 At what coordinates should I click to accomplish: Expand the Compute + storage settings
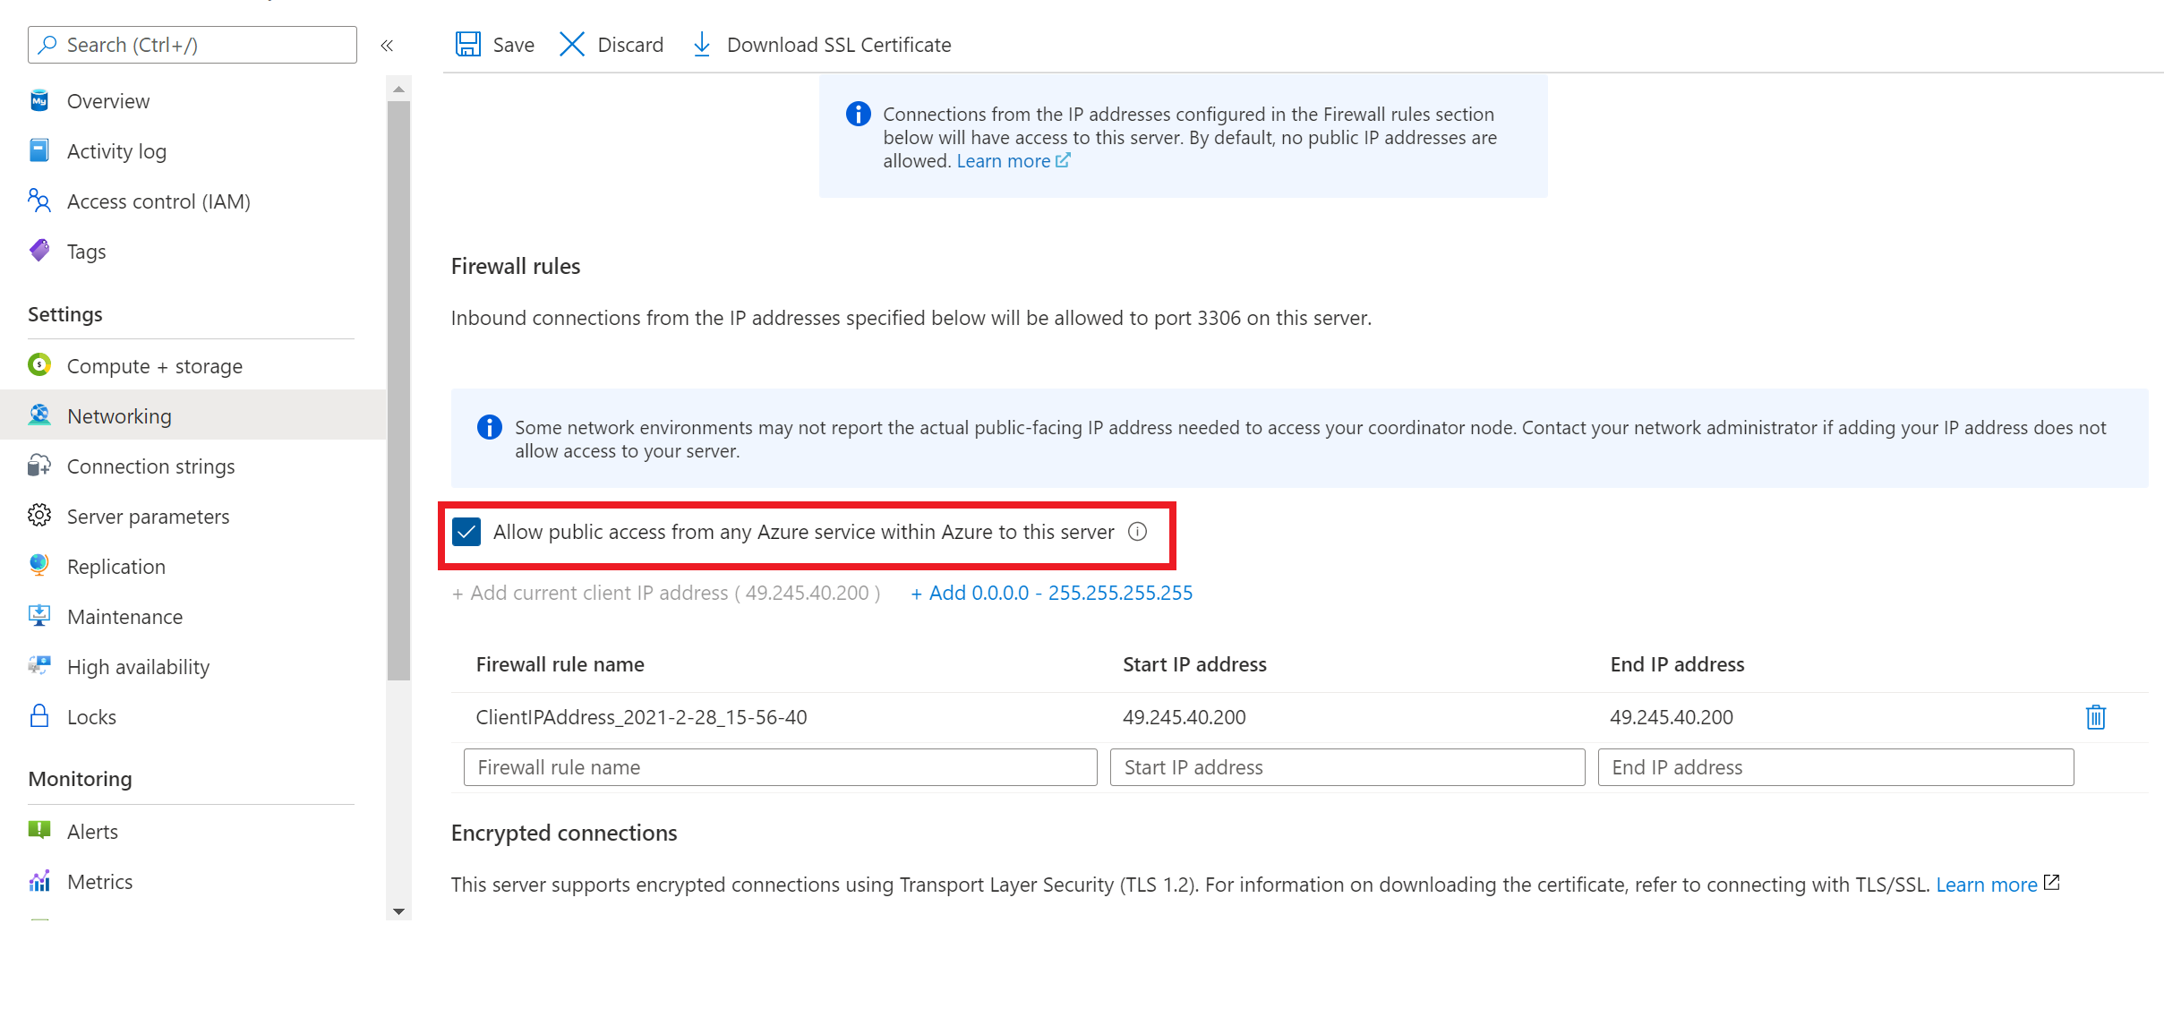156,366
